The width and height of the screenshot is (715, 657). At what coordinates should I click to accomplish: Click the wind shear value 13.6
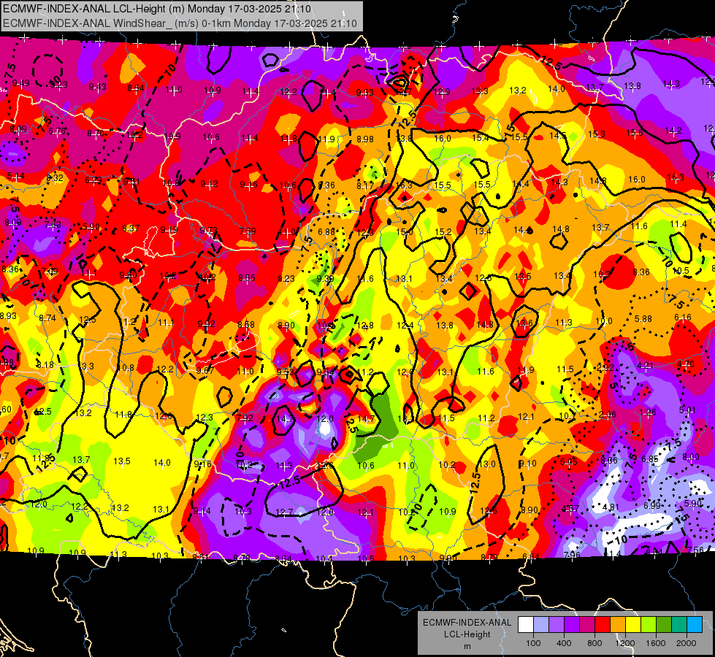[x=524, y=323]
